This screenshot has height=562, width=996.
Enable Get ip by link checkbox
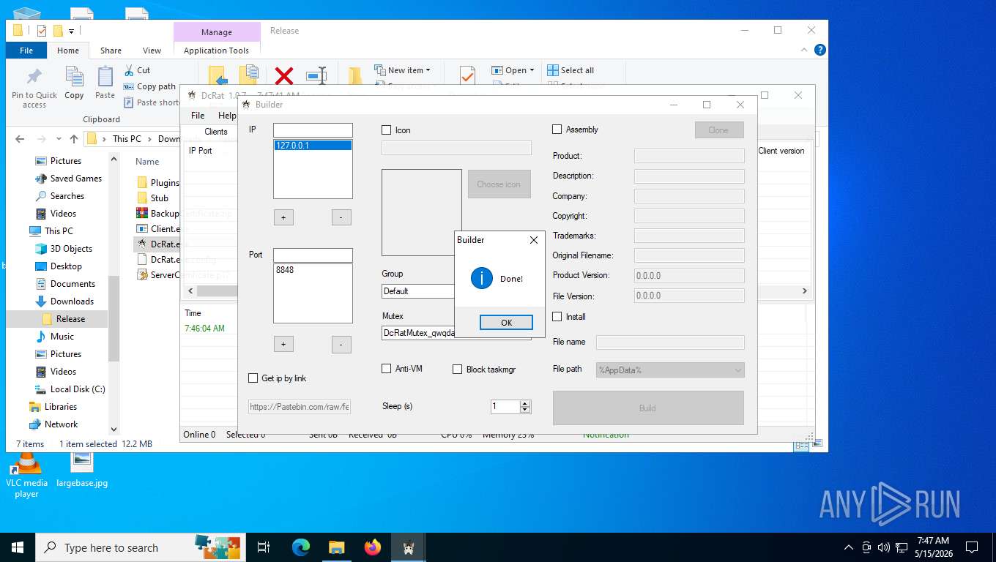click(253, 378)
